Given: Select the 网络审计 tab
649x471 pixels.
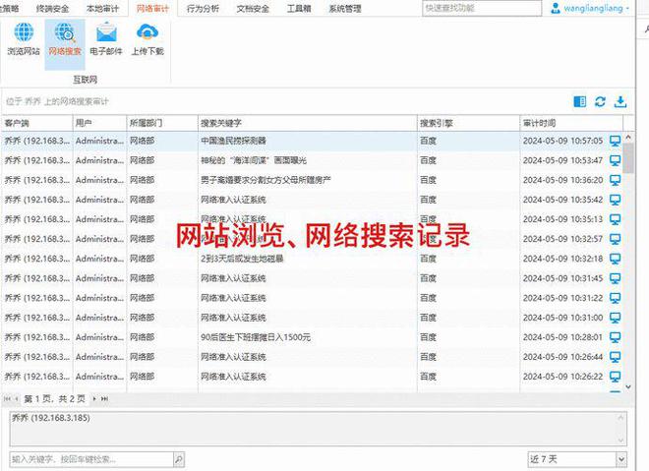Looking at the screenshot, I should 152,8.
